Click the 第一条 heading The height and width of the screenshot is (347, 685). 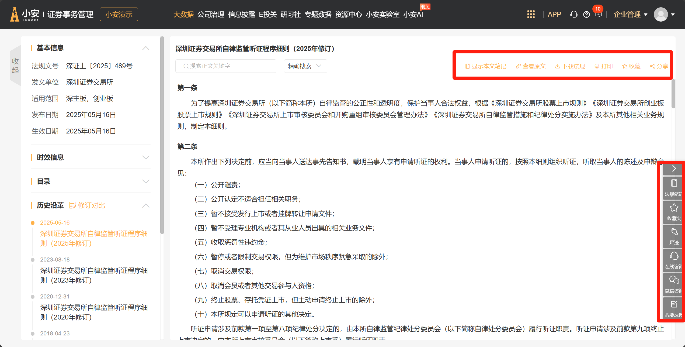(187, 88)
